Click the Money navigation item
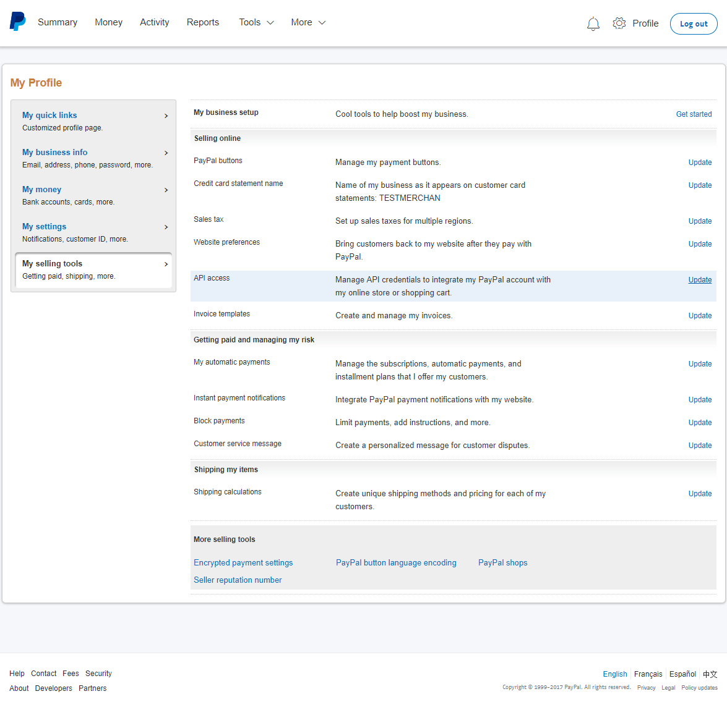727x715 pixels. 108,22
